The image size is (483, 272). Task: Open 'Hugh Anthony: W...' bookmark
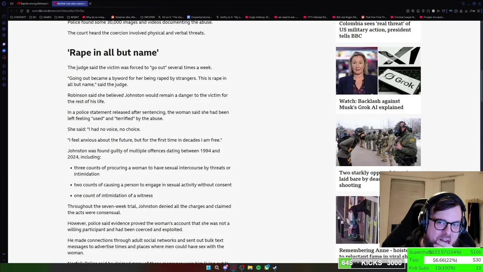[258, 17]
